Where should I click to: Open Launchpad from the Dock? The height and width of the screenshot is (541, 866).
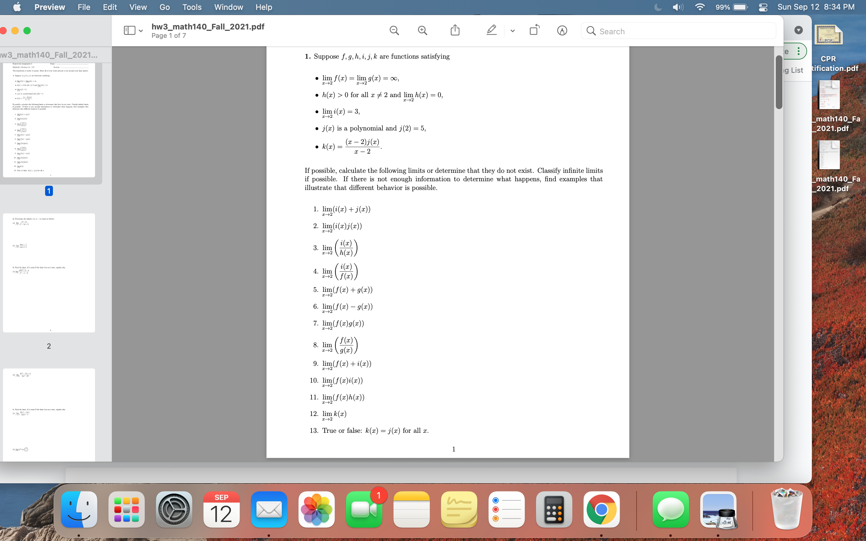click(127, 509)
